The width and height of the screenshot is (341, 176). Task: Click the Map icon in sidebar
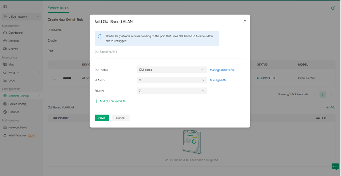point(5,64)
